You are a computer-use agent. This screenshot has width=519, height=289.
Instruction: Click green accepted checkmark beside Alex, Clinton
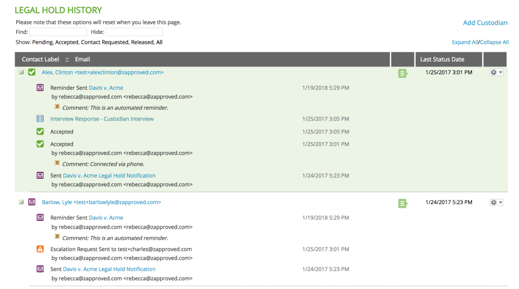pyautogui.click(x=32, y=72)
